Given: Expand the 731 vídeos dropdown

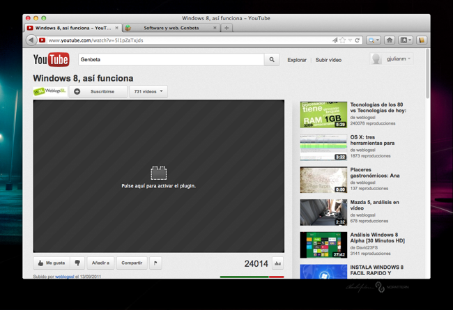Looking at the screenshot, I should (148, 91).
